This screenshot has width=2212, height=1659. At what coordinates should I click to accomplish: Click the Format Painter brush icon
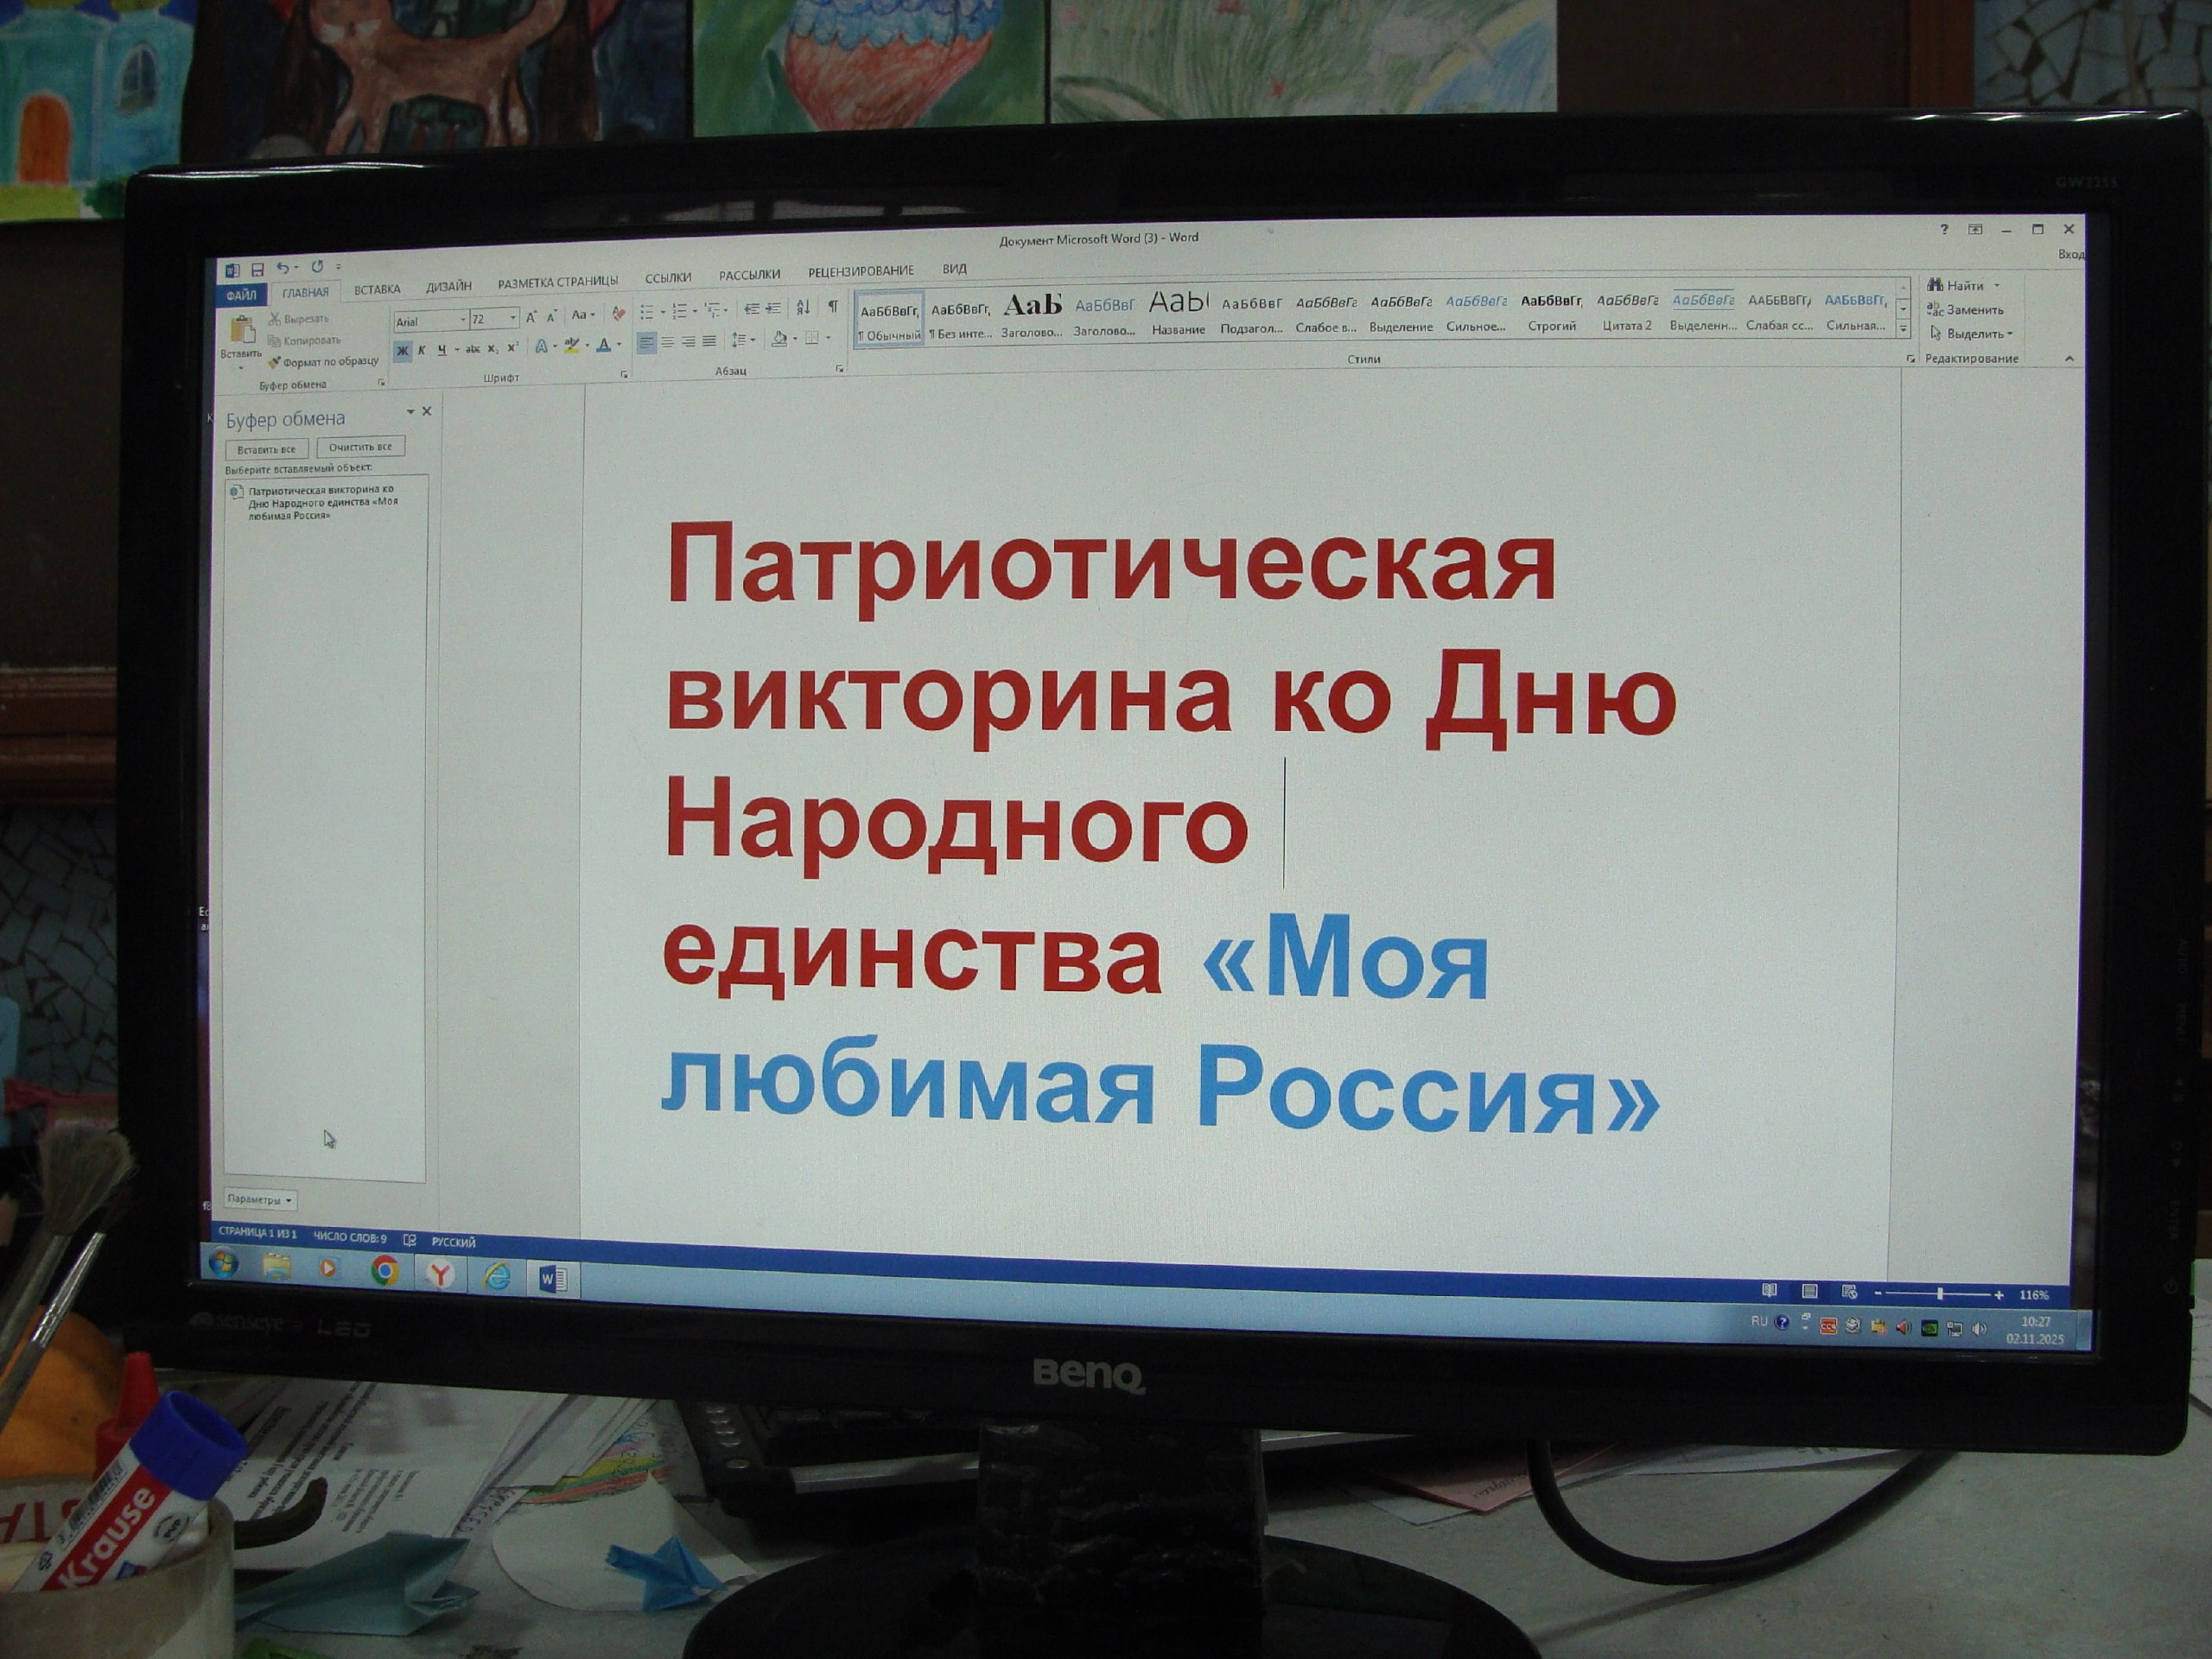275,362
